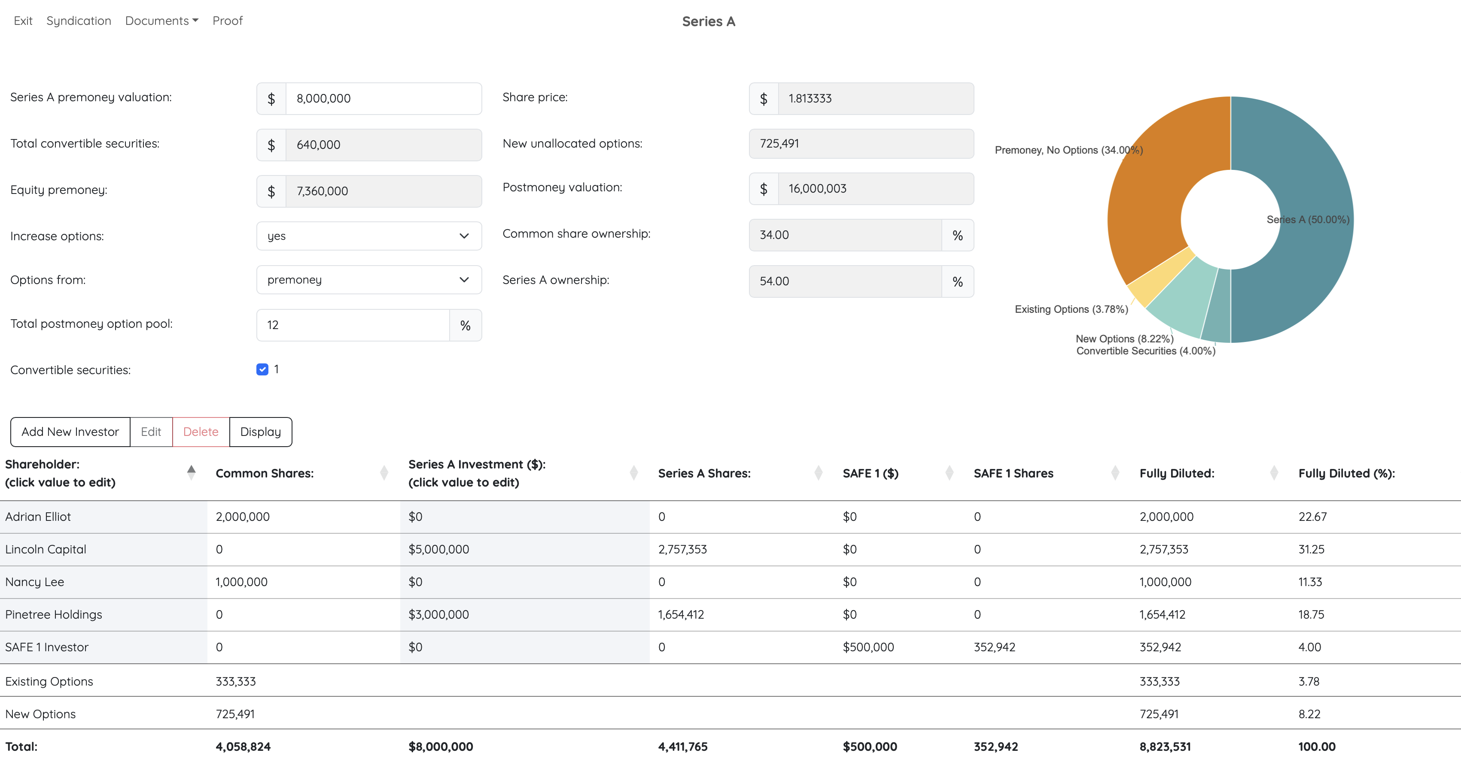Click sort icon for SAFE 1 Shares
Screen dimensions: 1461x768
click(x=1115, y=473)
